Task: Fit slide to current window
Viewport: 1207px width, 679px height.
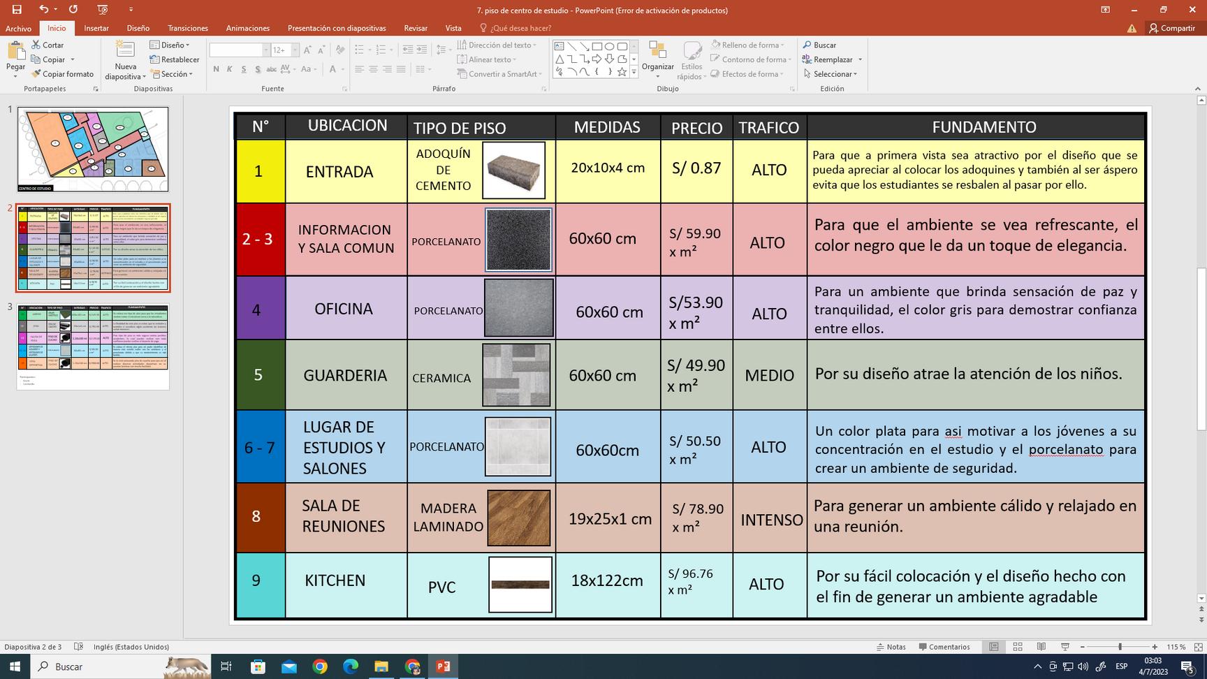Action: (x=1199, y=647)
